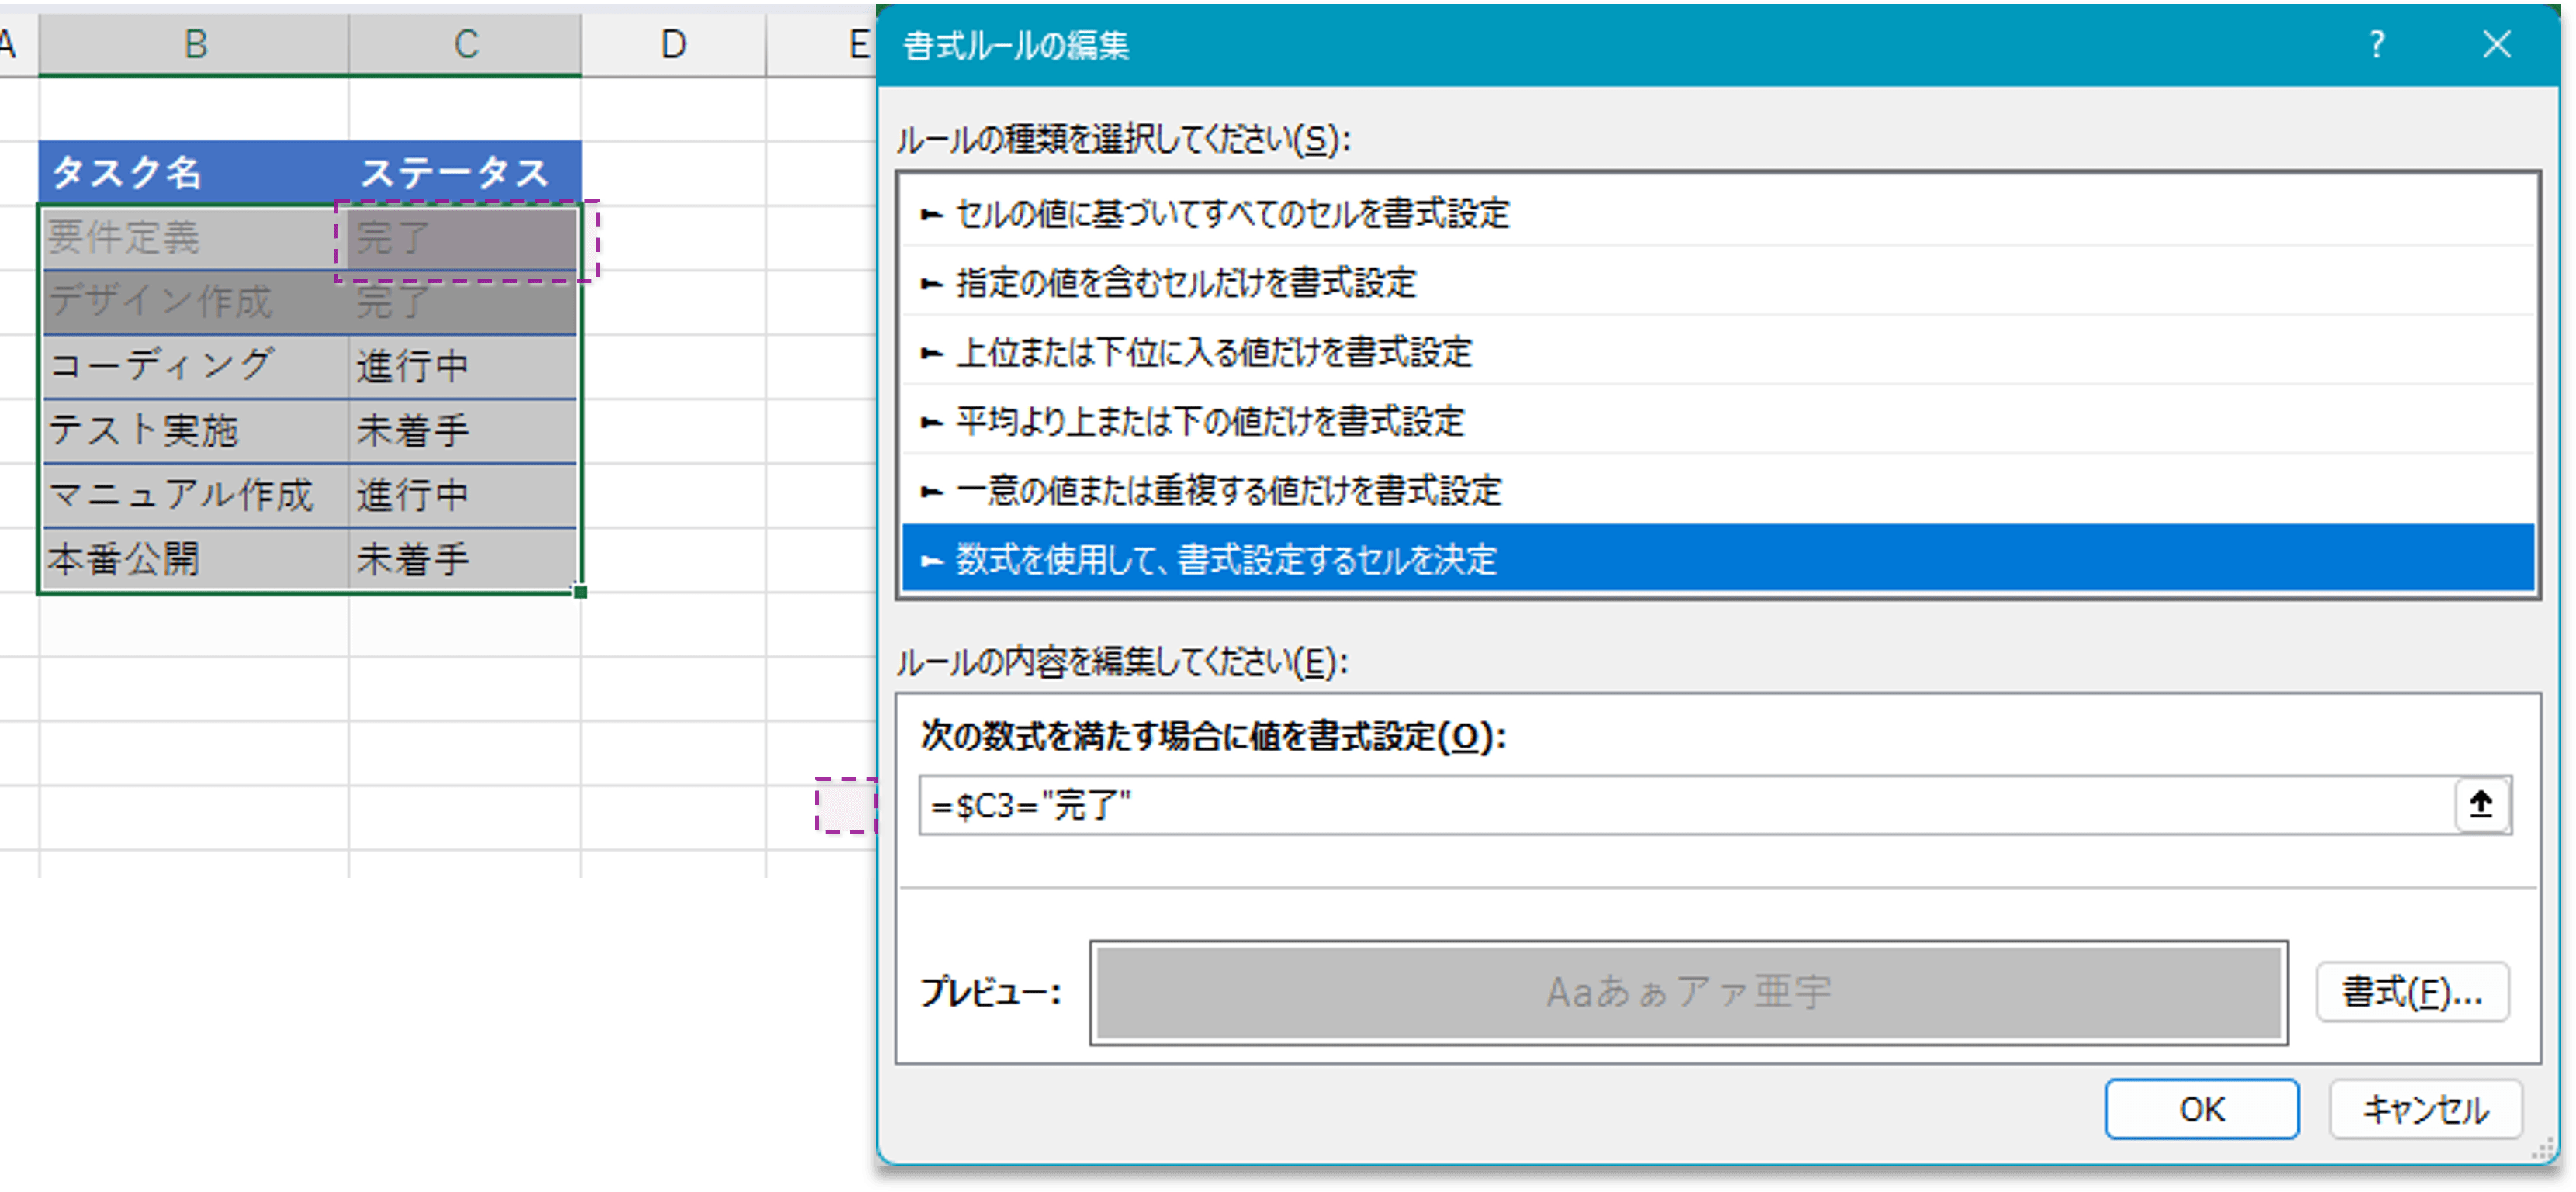Click the preview box showing Aaあぁアァ亜宇
2576x1192 pixels.
click(1690, 991)
